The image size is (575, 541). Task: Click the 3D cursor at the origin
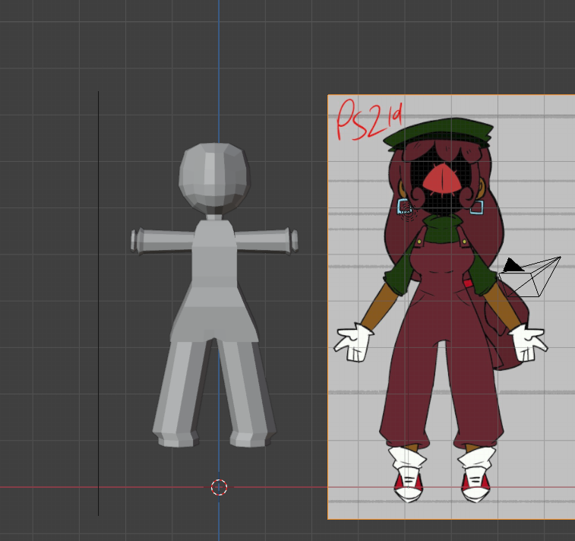pyautogui.click(x=220, y=488)
